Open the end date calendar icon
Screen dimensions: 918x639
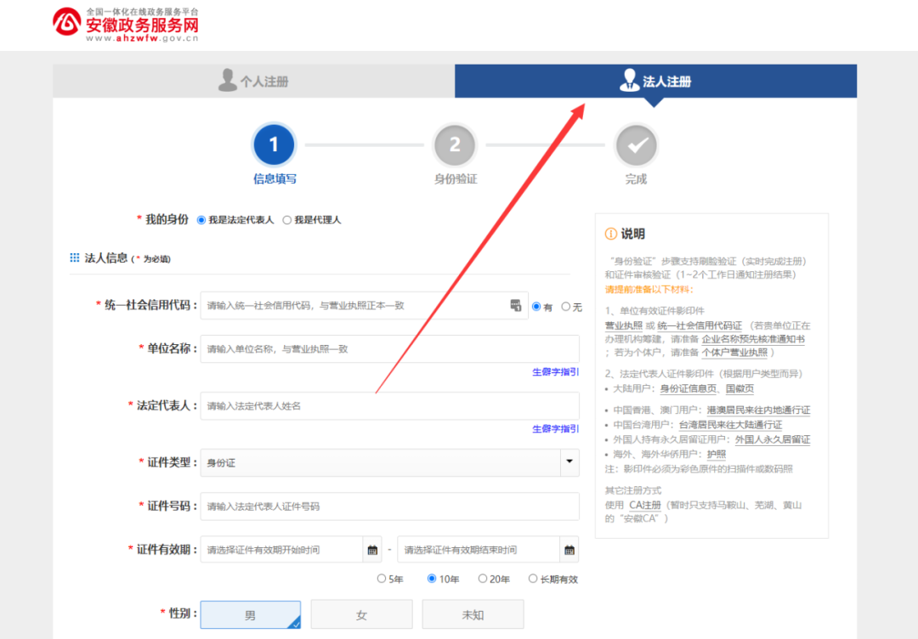coord(569,550)
